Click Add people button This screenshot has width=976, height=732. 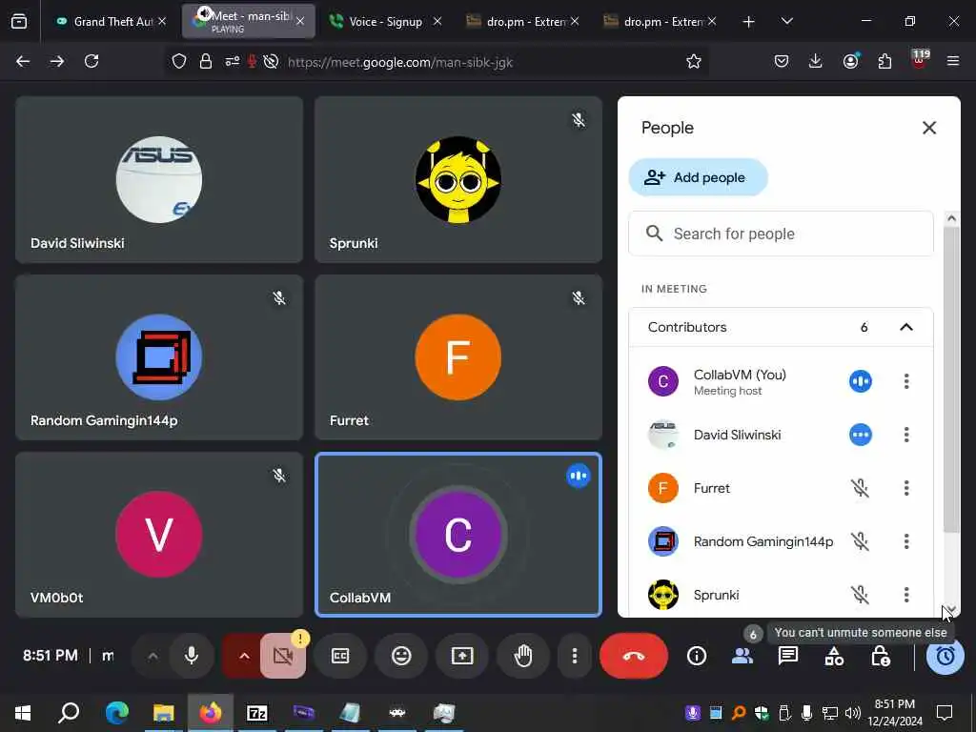(x=698, y=177)
